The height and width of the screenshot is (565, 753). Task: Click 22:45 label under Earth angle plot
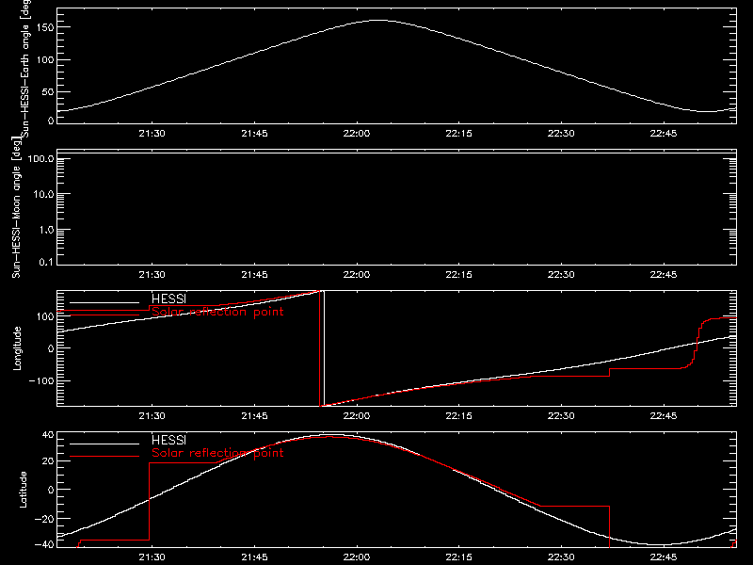coord(664,134)
